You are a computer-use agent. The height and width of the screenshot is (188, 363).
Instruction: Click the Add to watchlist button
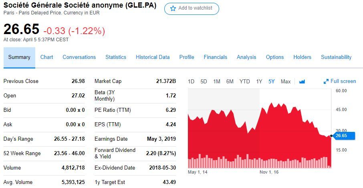192,9
